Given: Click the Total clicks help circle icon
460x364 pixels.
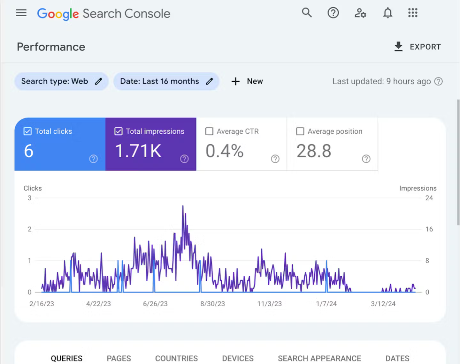Looking at the screenshot, I should [x=93, y=159].
